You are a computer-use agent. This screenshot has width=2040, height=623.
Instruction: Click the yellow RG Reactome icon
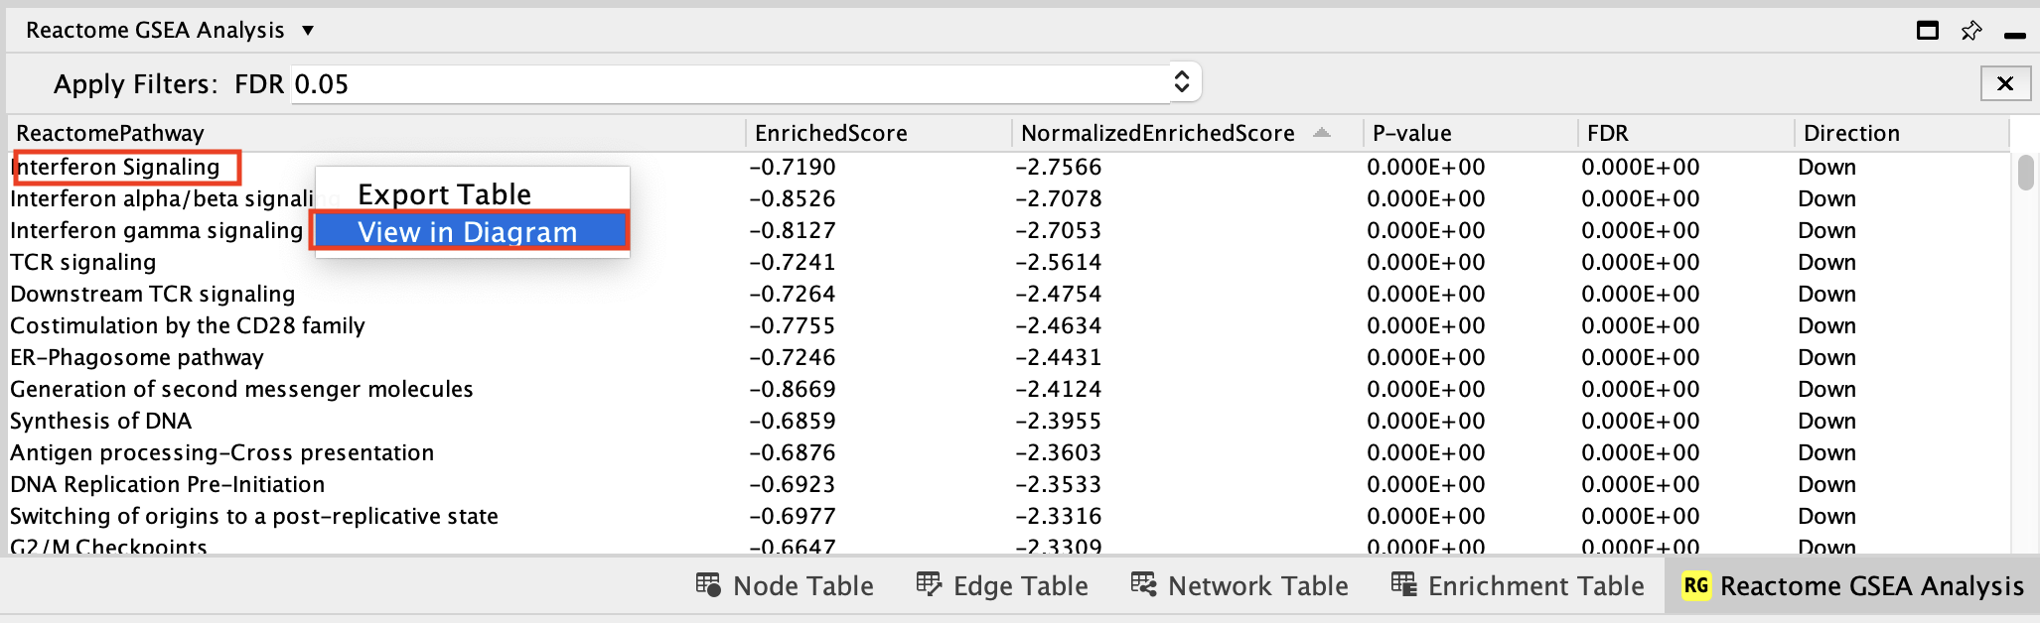1695,585
